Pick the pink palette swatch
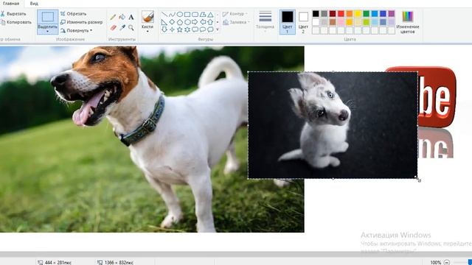The height and width of the screenshot is (265, 472). pyautogui.click(x=341, y=22)
